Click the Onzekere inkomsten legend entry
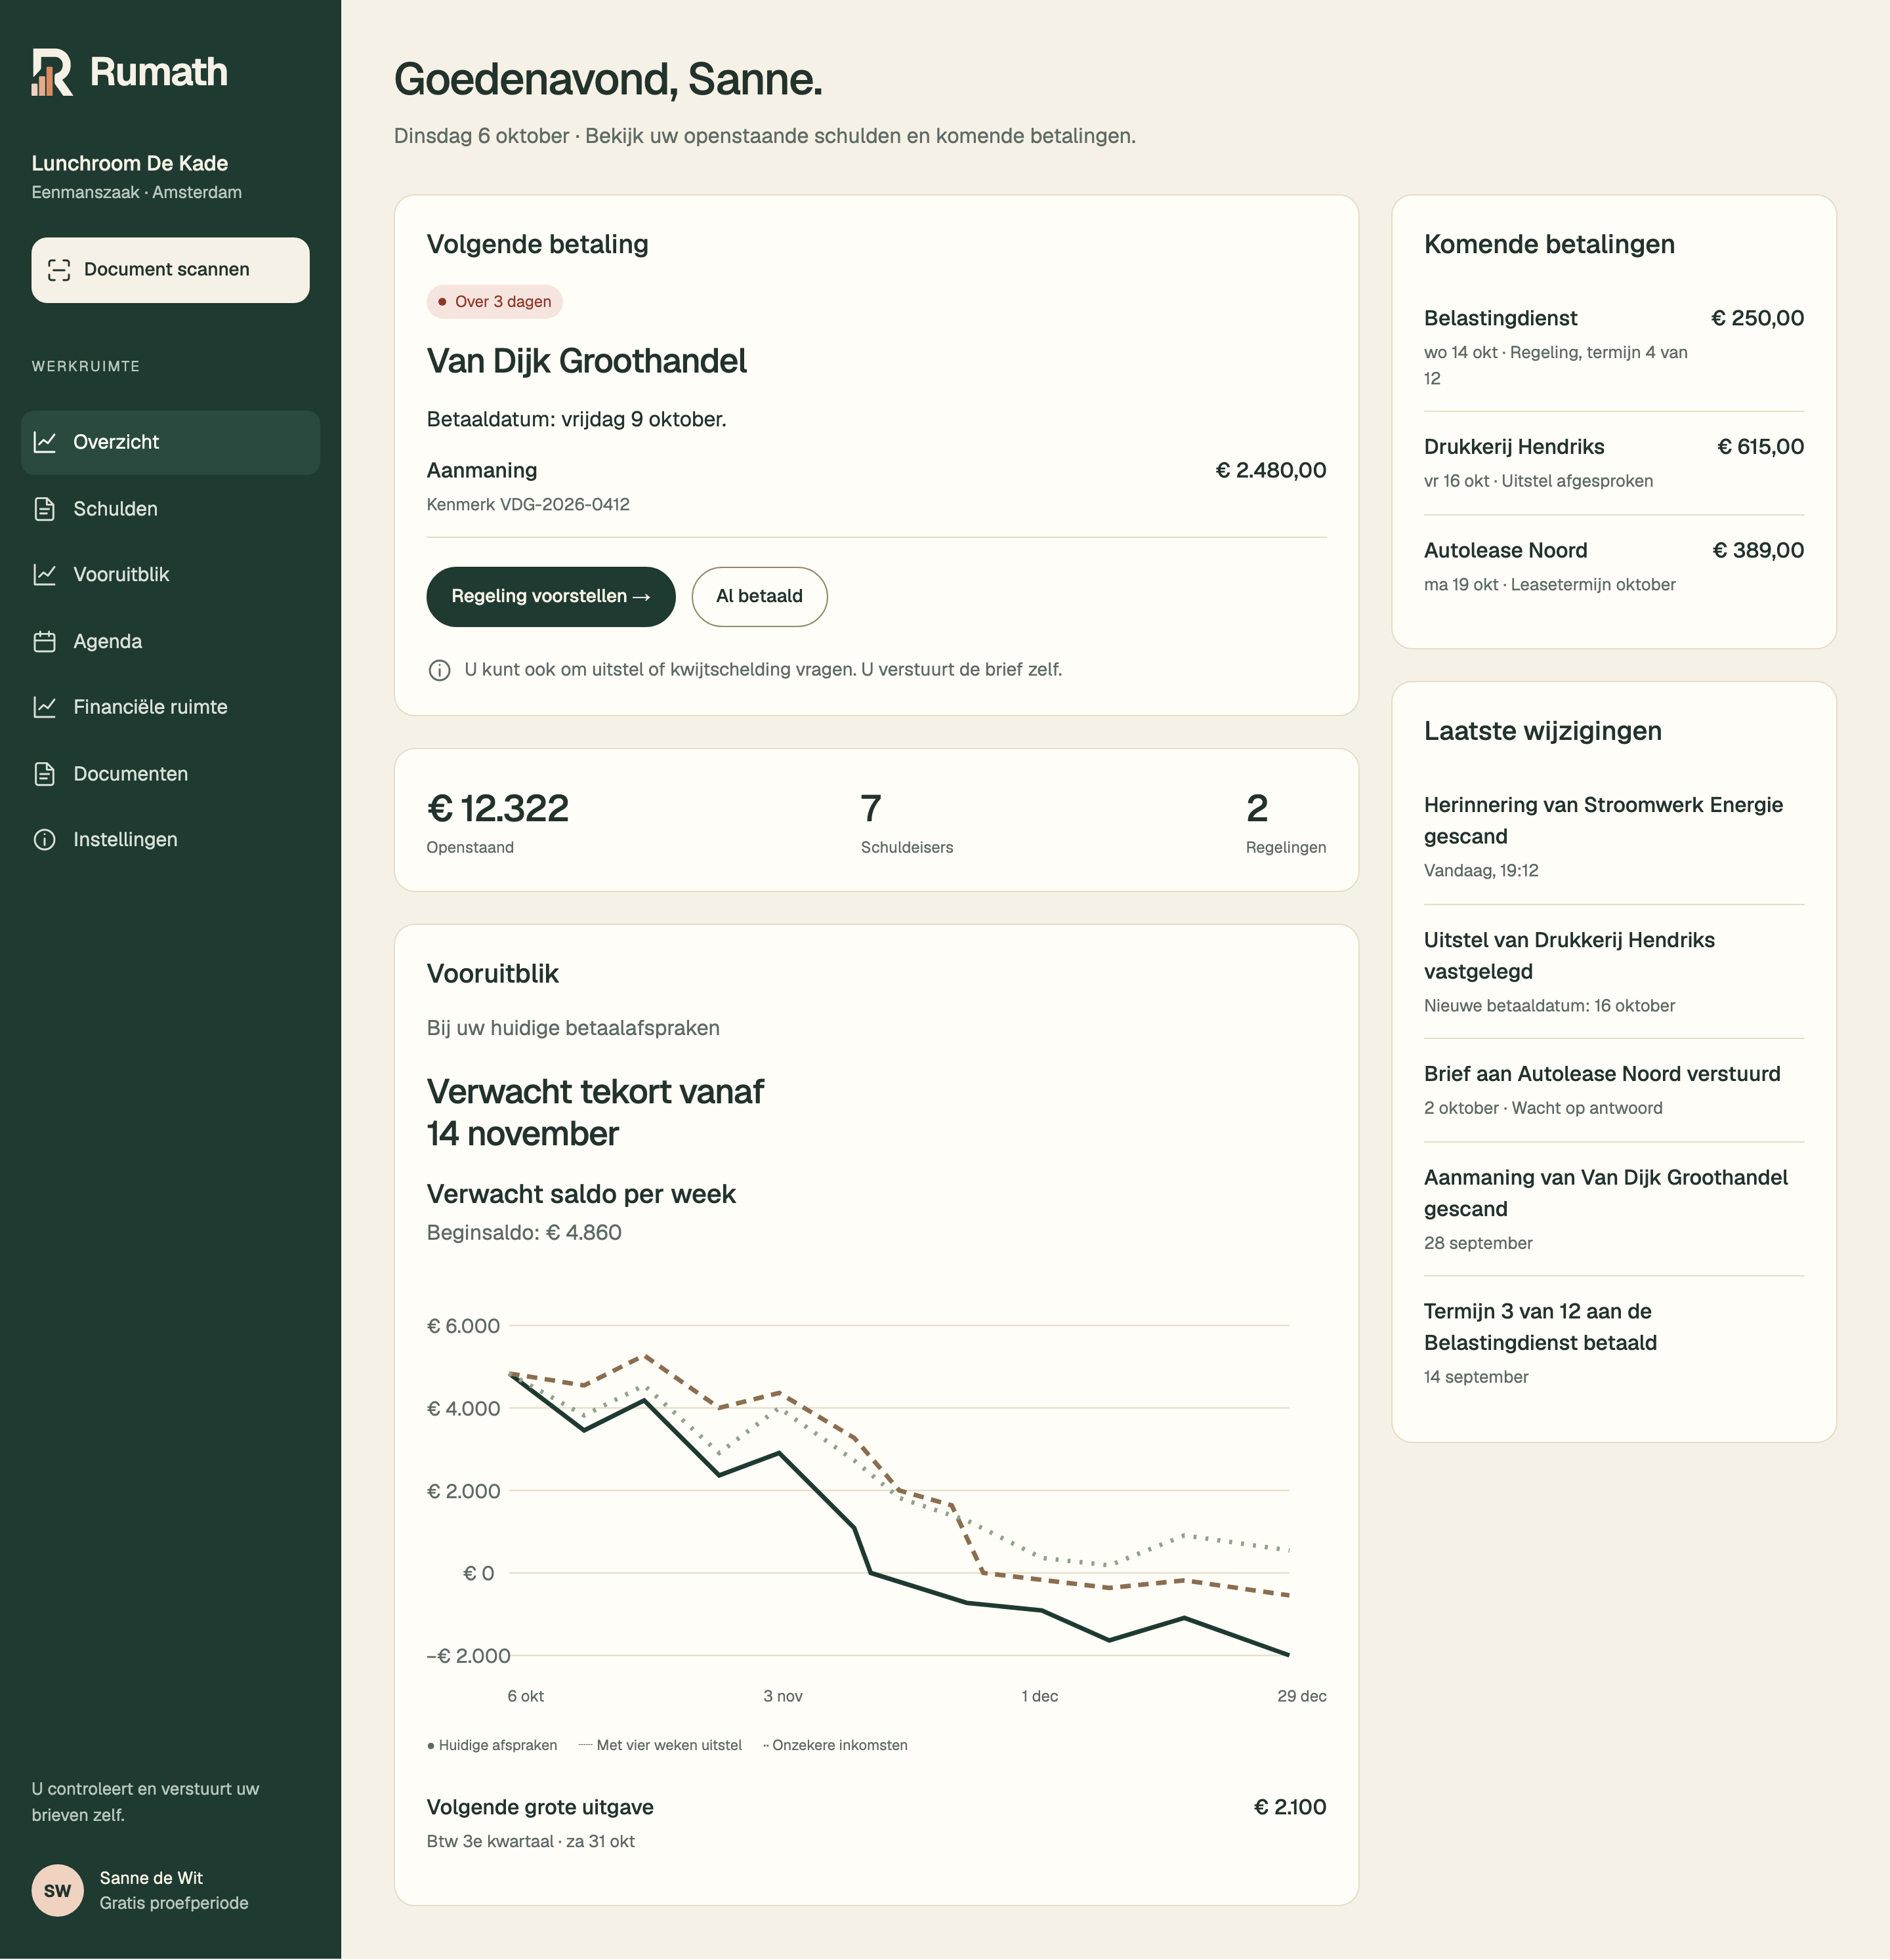Viewport: 1890px width, 1960px height. pos(835,1745)
